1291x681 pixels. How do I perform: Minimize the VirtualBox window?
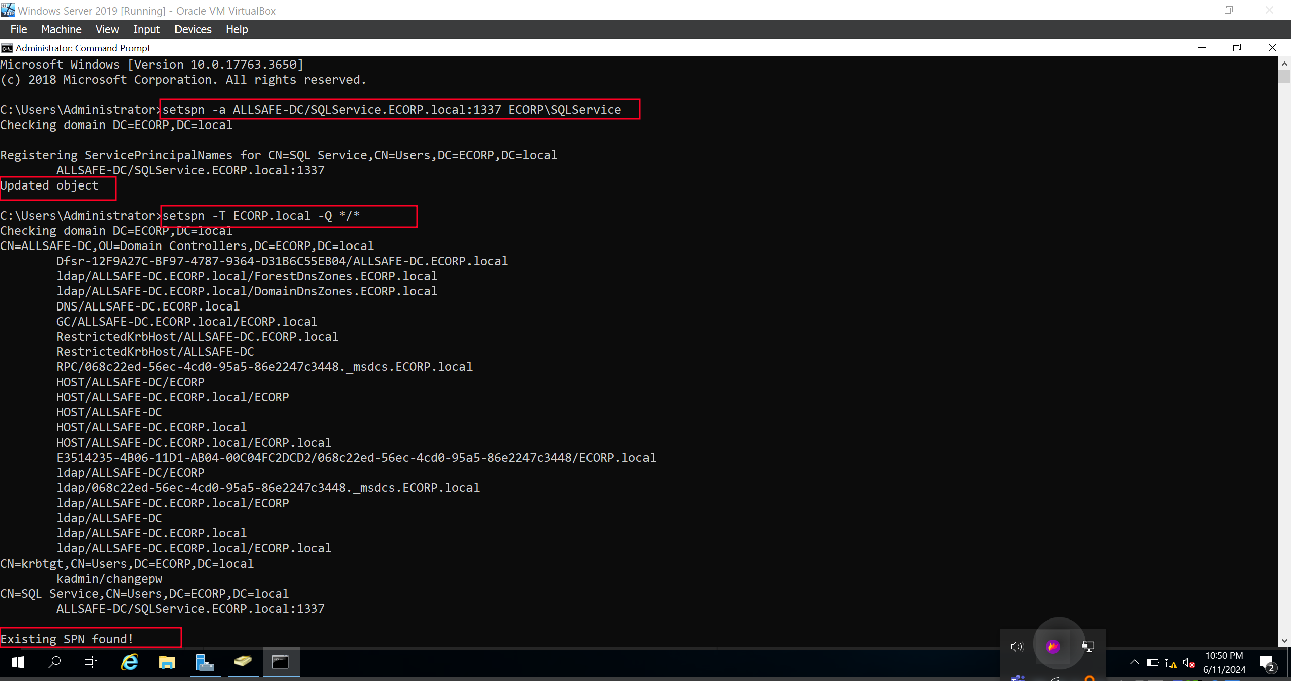coord(1188,10)
